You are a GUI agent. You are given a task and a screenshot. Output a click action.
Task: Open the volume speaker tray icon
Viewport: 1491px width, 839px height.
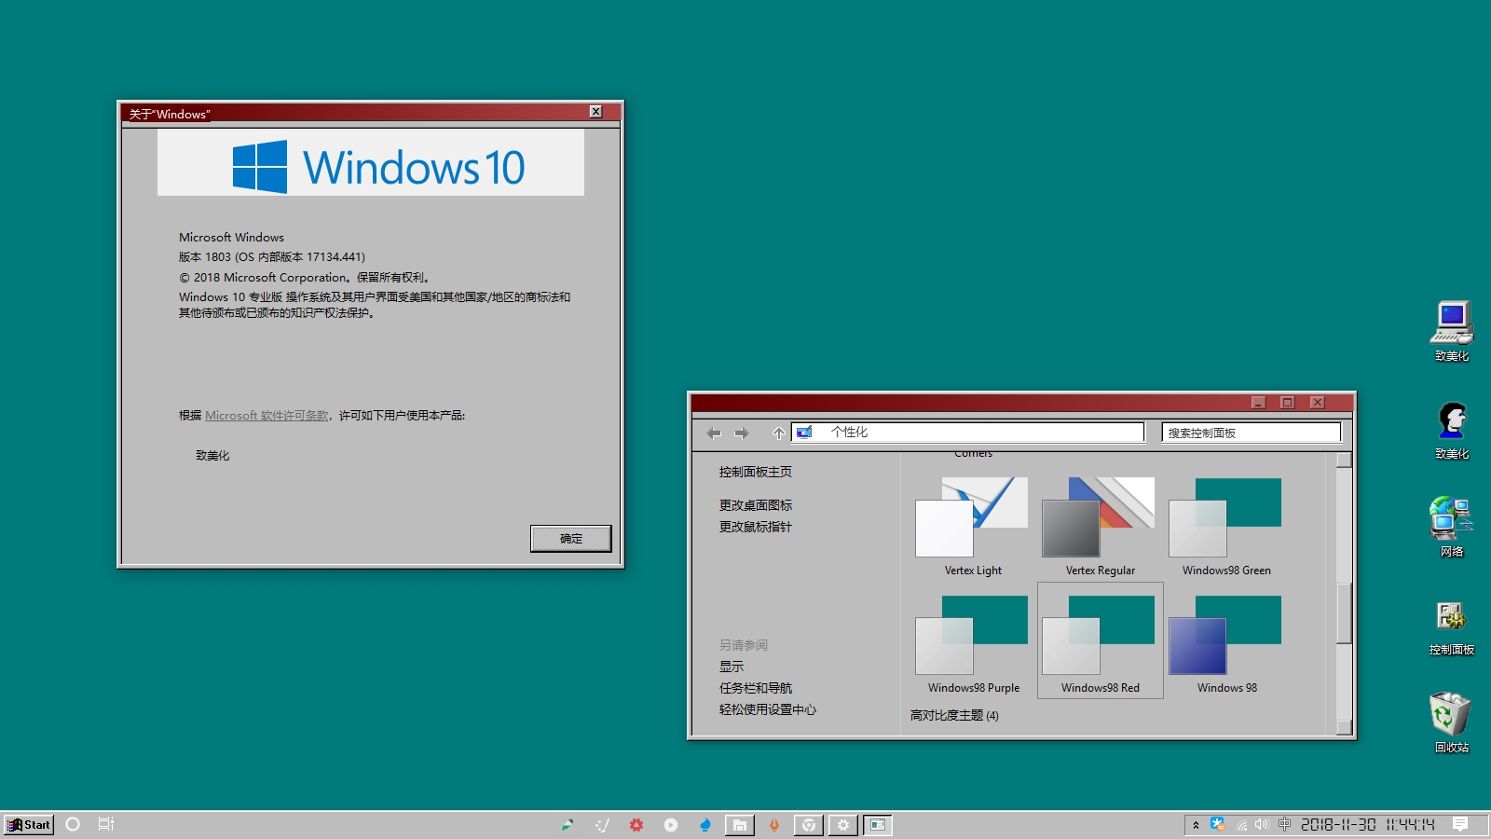click(x=1262, y=825)
